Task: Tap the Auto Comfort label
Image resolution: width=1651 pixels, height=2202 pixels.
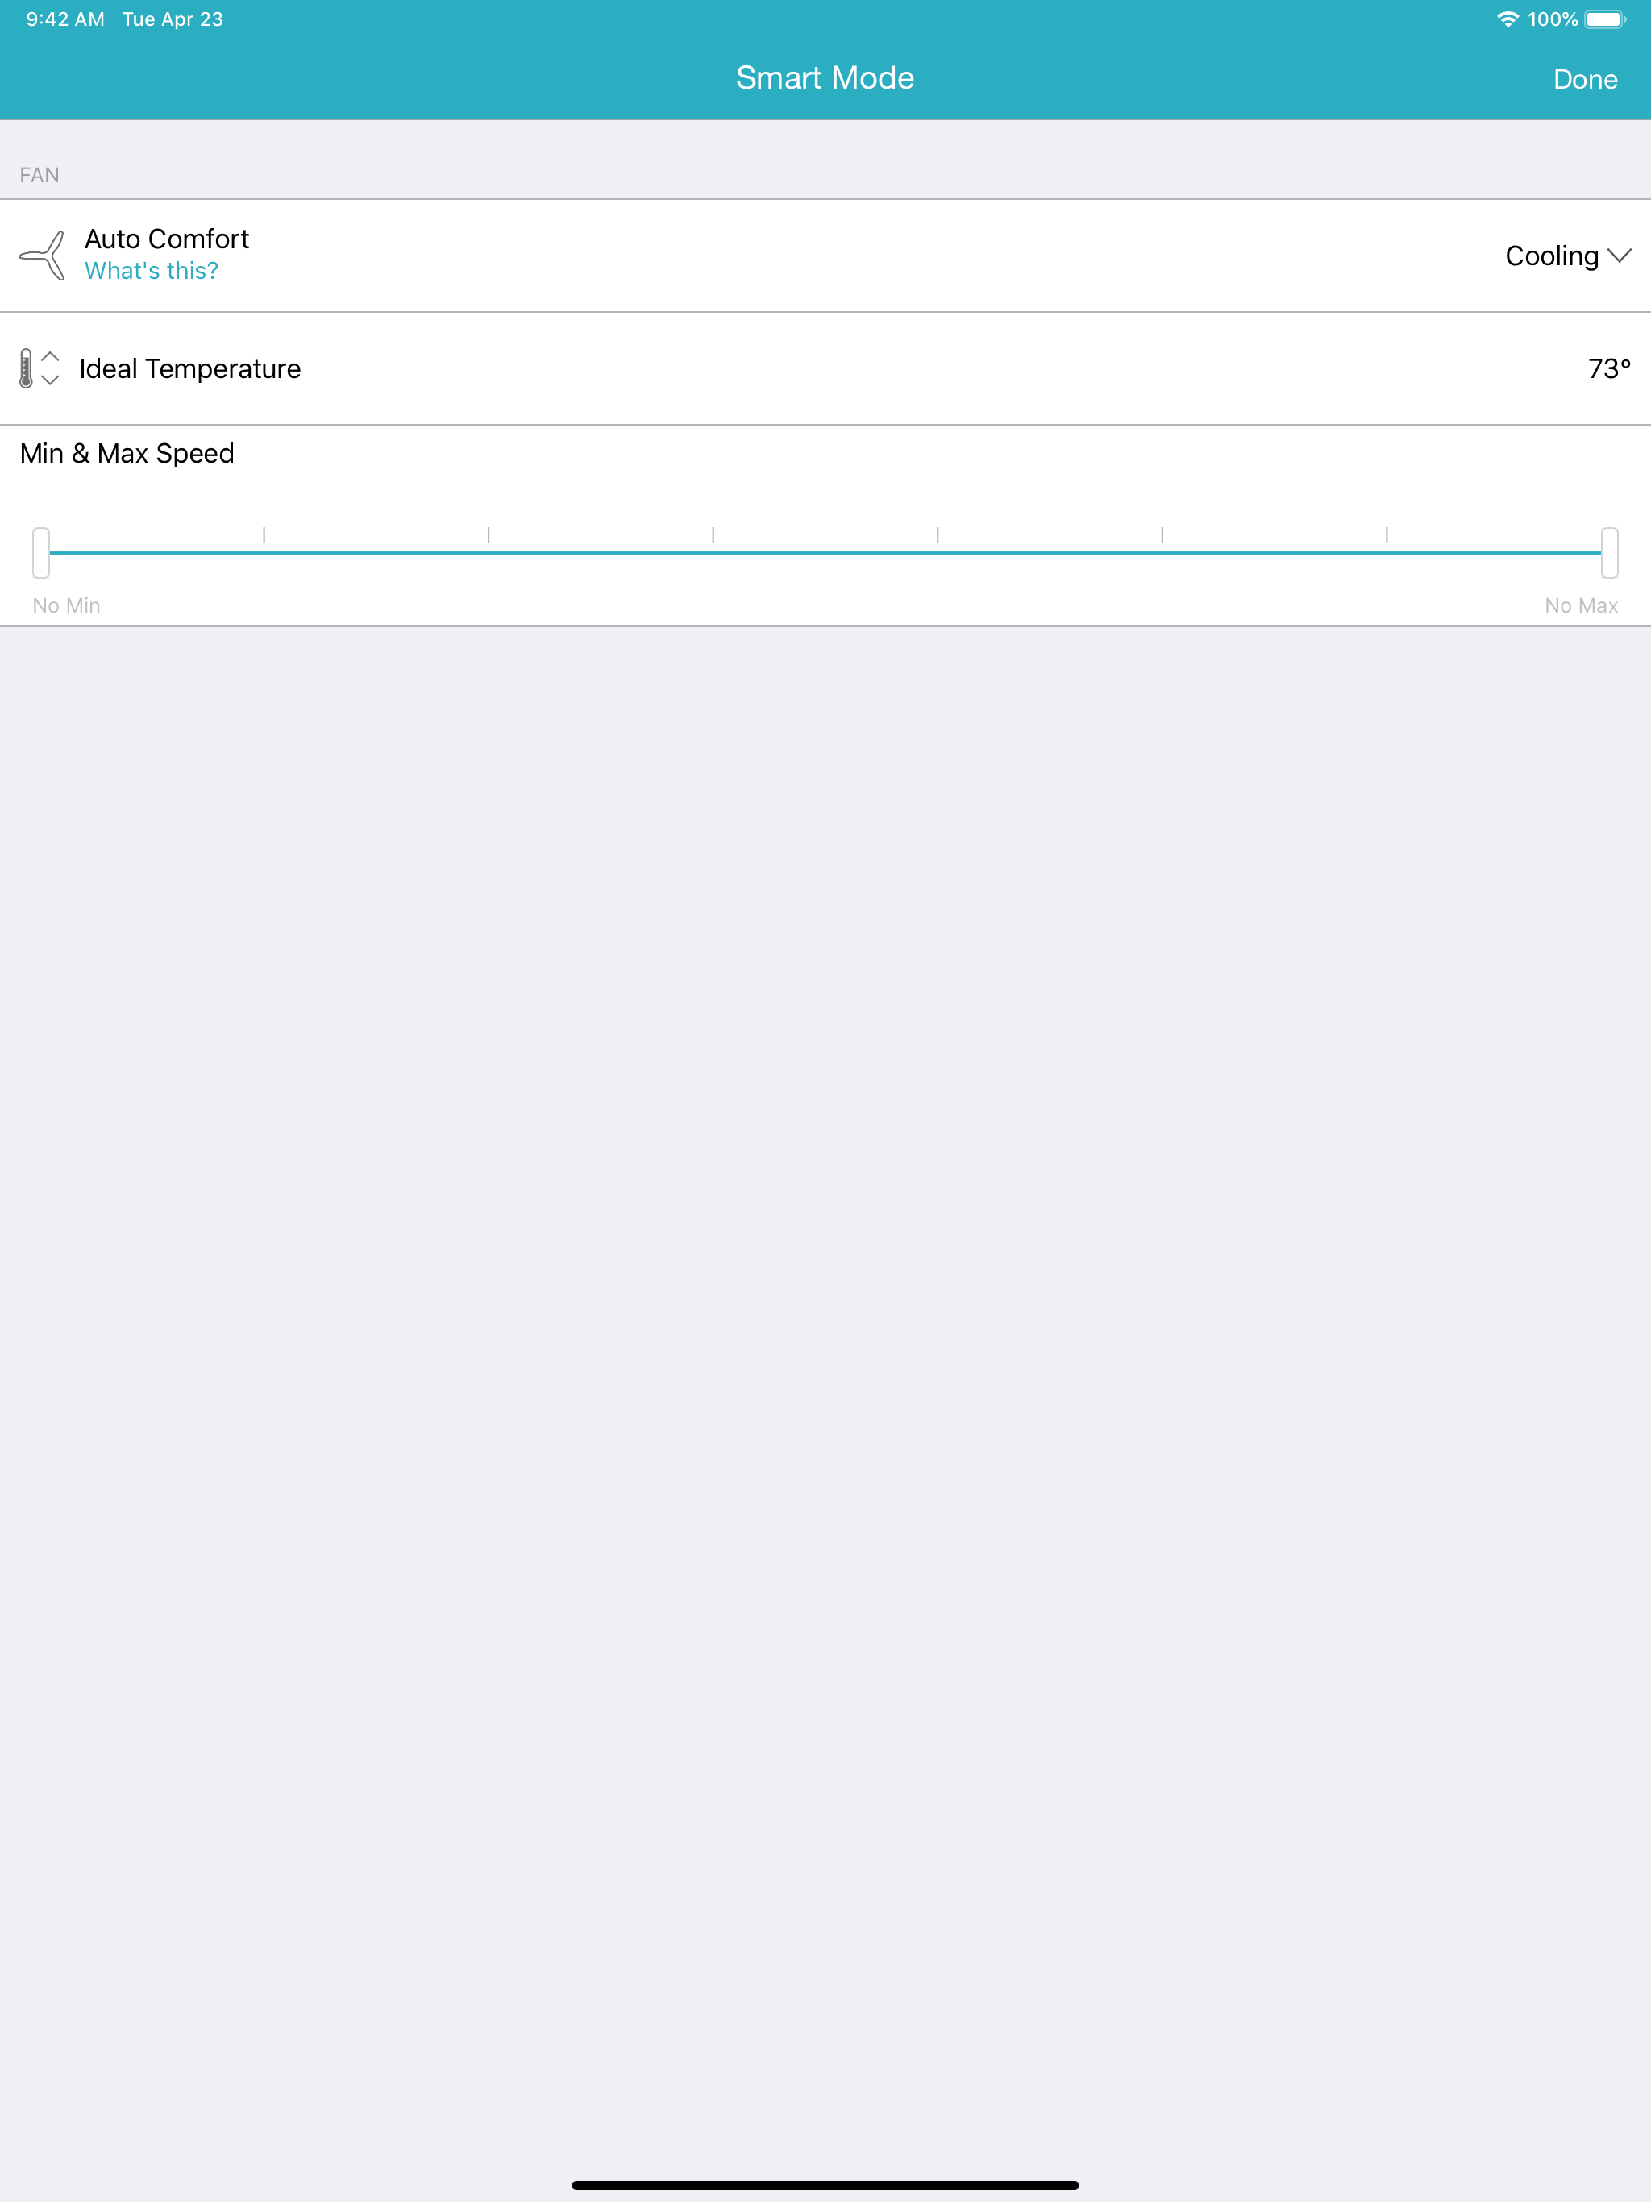Action: [168, 239]
